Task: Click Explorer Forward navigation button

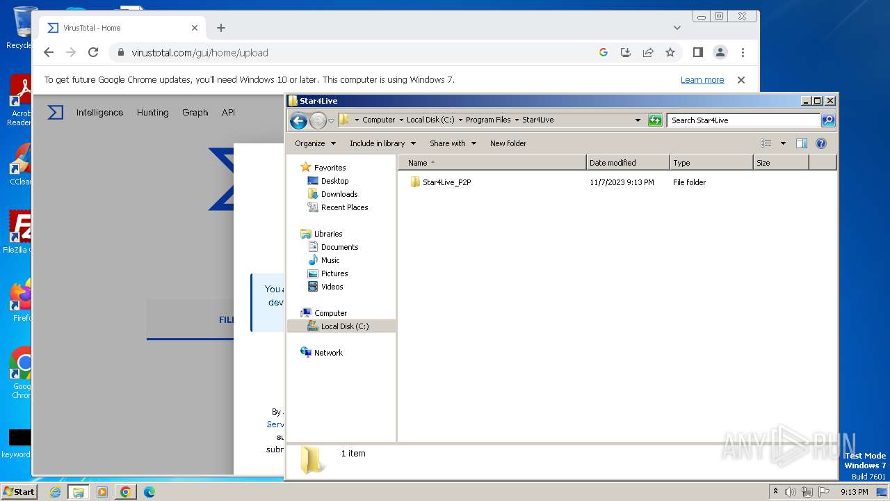Action: 318,120
